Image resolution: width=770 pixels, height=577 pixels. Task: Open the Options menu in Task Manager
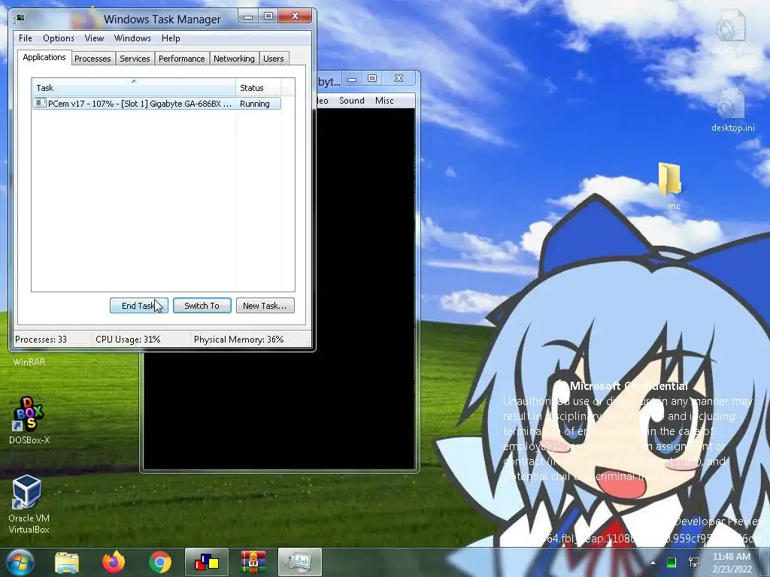coord(59,38)
